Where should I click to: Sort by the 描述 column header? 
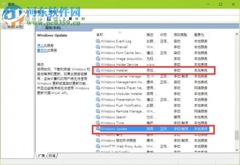pyautogui.click(x=150, y=35)
